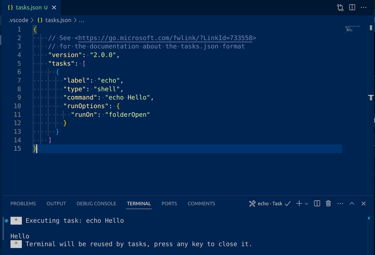Split the terminal pane
Image resolution: width=375 pixels, height=255 pixels.
click(317, 204)
